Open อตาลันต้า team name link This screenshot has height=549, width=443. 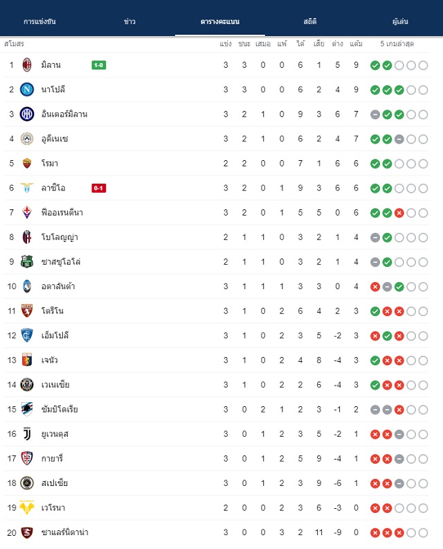(58, 286)
